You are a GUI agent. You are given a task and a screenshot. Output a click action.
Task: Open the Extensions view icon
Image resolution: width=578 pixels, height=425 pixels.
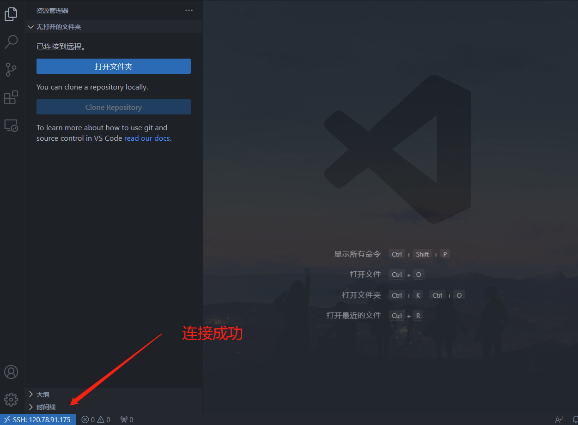click(x=11, y=97)
